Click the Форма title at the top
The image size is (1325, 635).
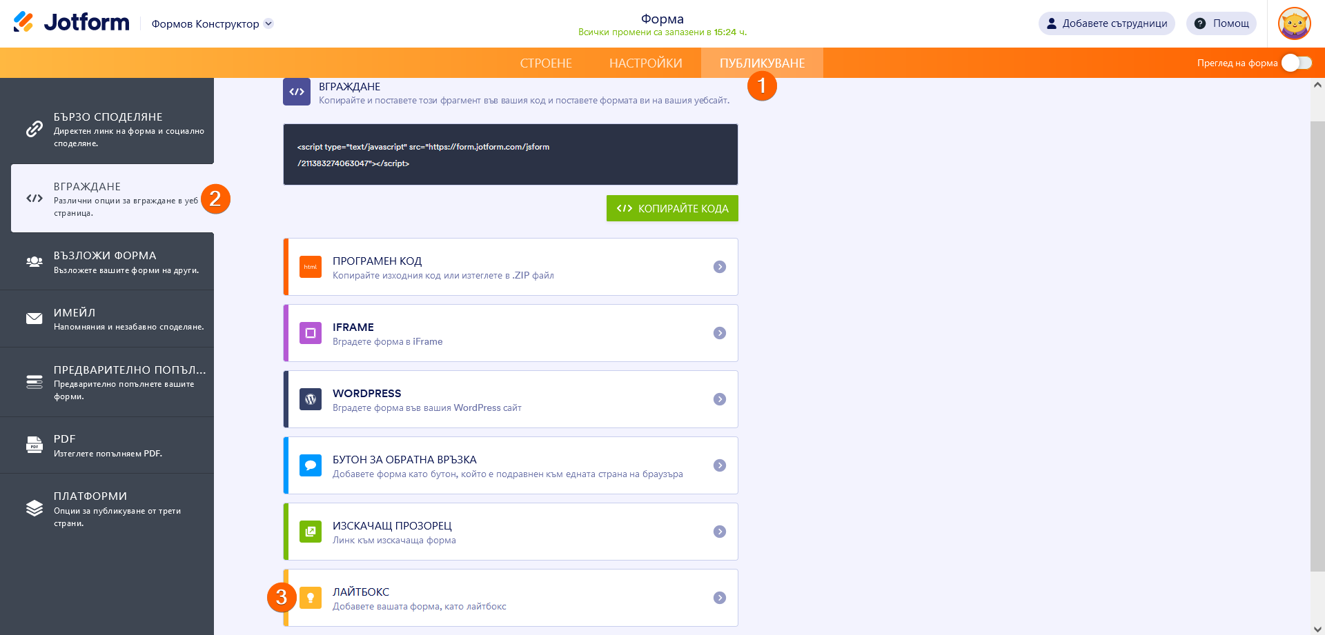coord(662,19)
